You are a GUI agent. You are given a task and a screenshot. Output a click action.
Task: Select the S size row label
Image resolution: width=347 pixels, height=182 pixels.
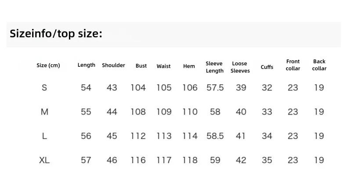[x=44, y=87]
